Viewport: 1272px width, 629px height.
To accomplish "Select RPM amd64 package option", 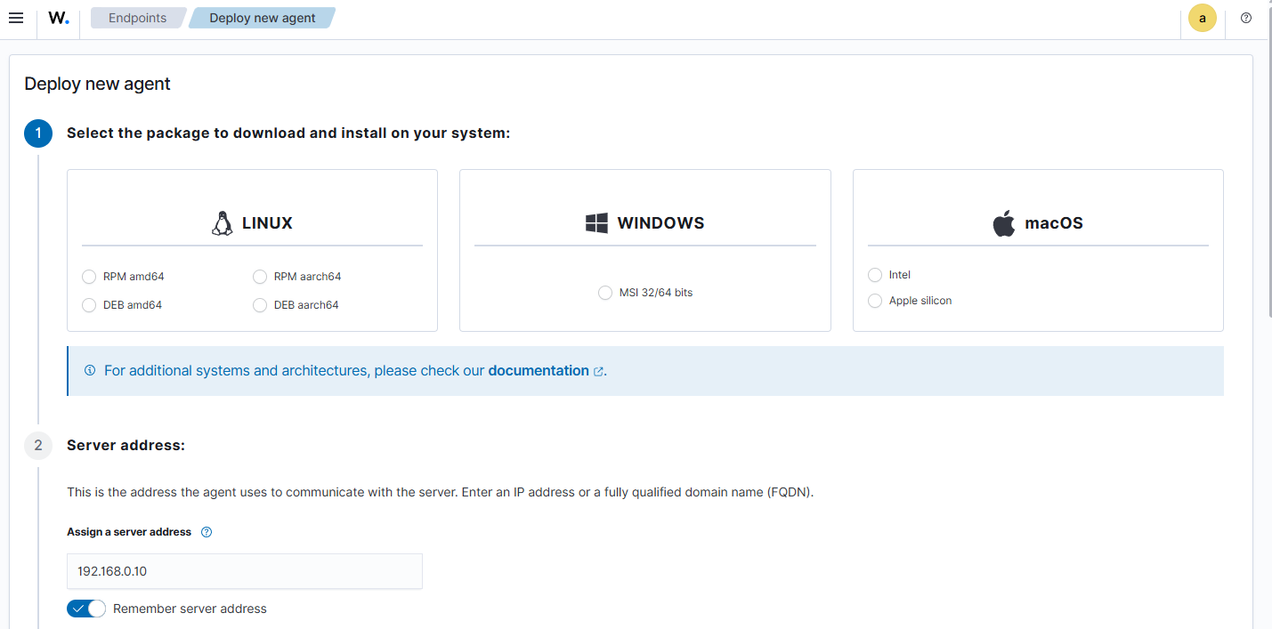I will click(x=89, y=277).
